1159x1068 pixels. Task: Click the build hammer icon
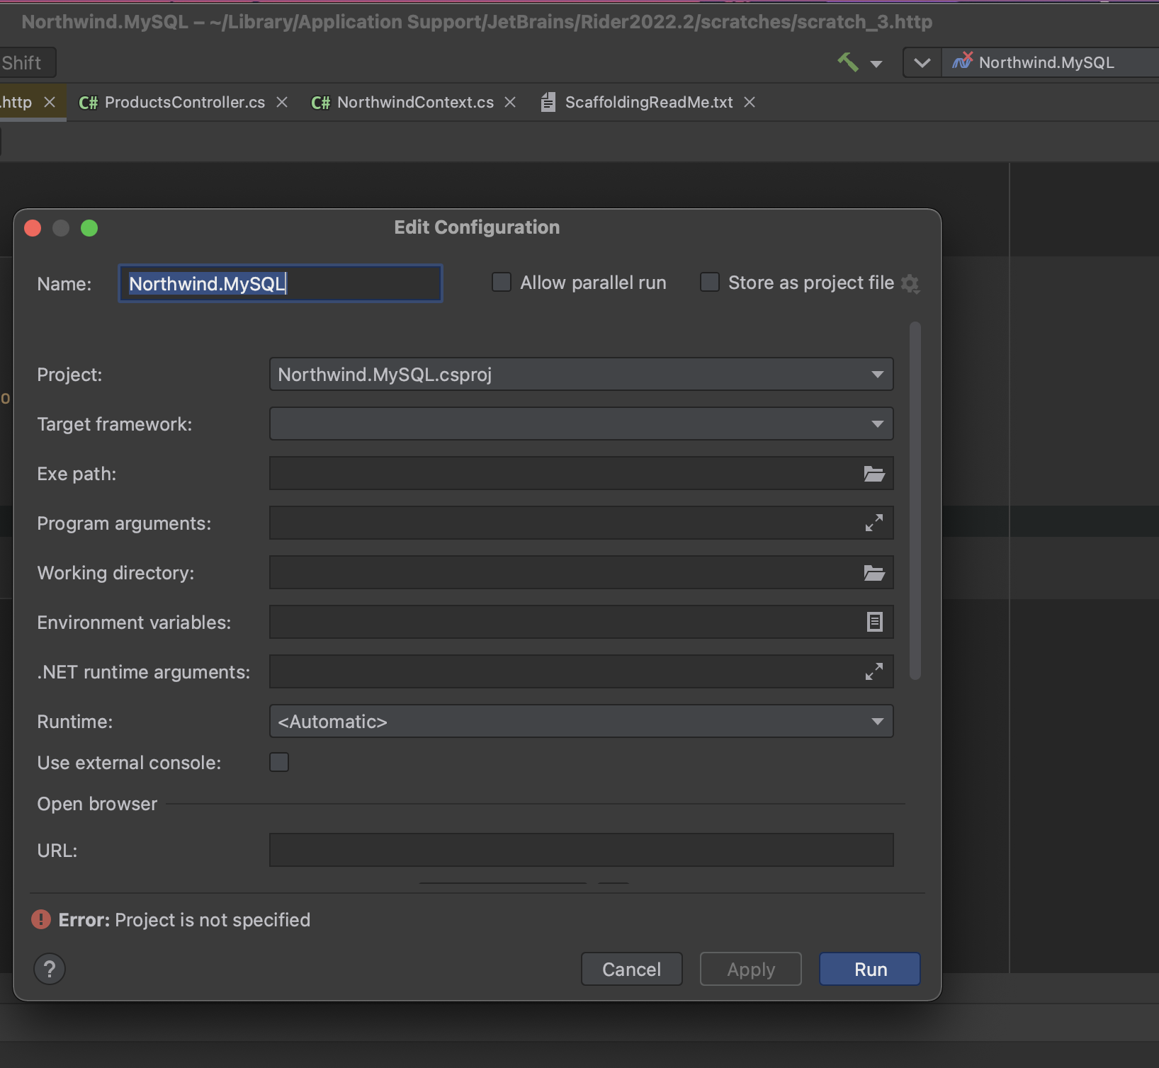[848, 62]
